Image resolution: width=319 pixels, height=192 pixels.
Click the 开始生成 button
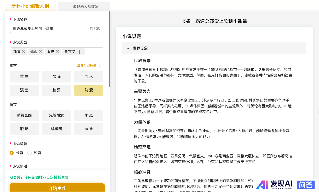pos(57,188)
